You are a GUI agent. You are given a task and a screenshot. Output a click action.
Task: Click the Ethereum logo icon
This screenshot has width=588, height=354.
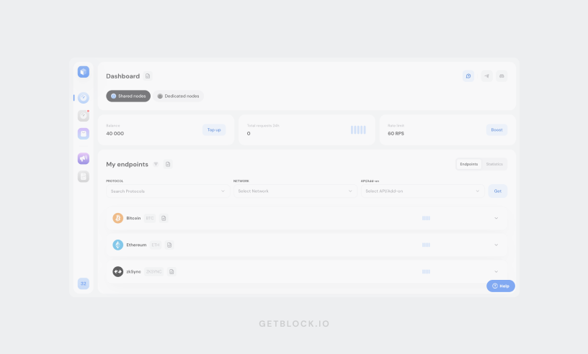(117, 245)
